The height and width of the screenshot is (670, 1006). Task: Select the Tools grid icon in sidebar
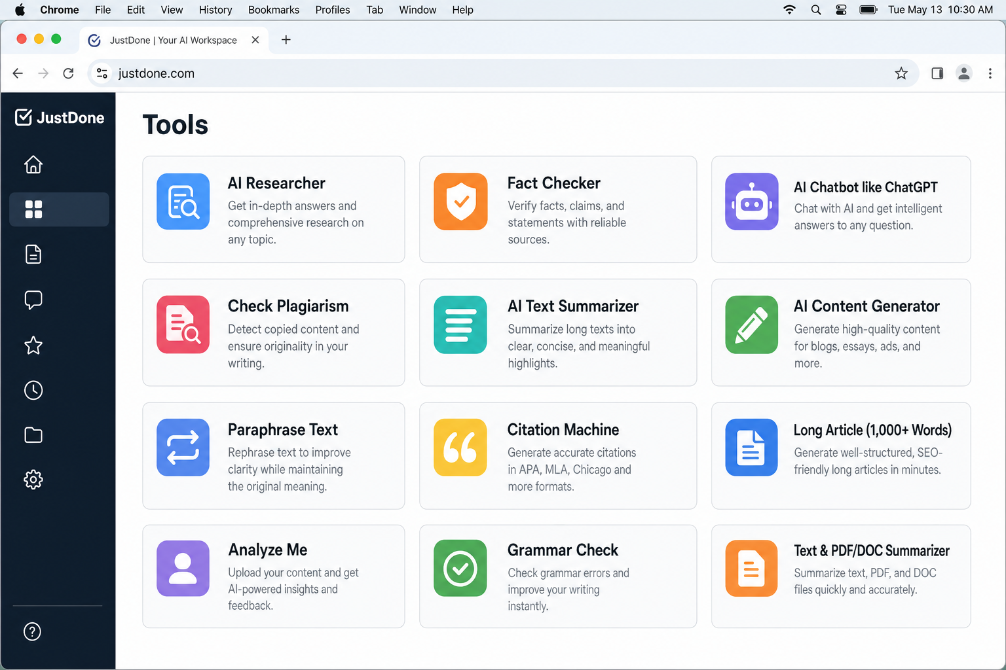(x=33, y=209)
